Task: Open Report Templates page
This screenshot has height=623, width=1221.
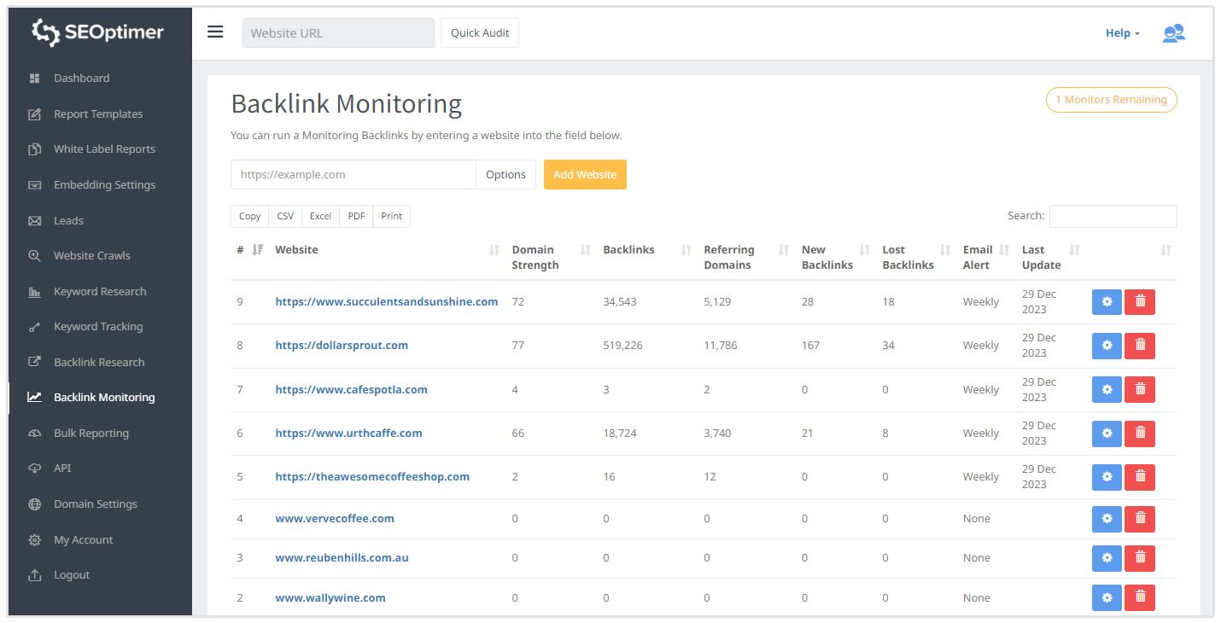Action: (x=98, y=114)
